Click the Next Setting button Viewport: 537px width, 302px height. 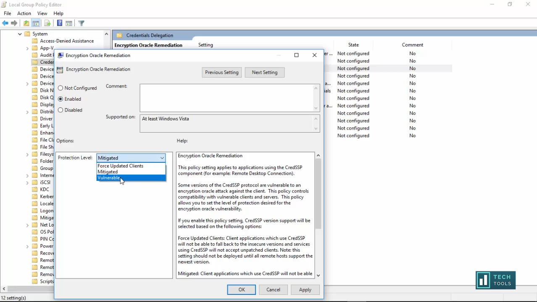tap(264, 72)
